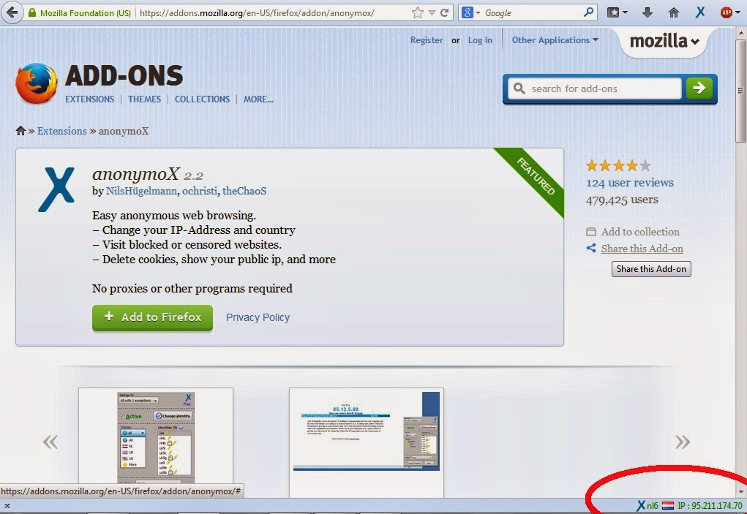Screen dimensions: 747x514
Task: Open the ADD-ONS title link
Action: point(124,75)
